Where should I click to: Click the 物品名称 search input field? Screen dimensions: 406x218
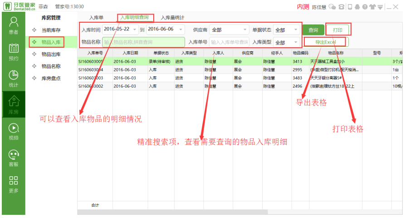(143, 42)
